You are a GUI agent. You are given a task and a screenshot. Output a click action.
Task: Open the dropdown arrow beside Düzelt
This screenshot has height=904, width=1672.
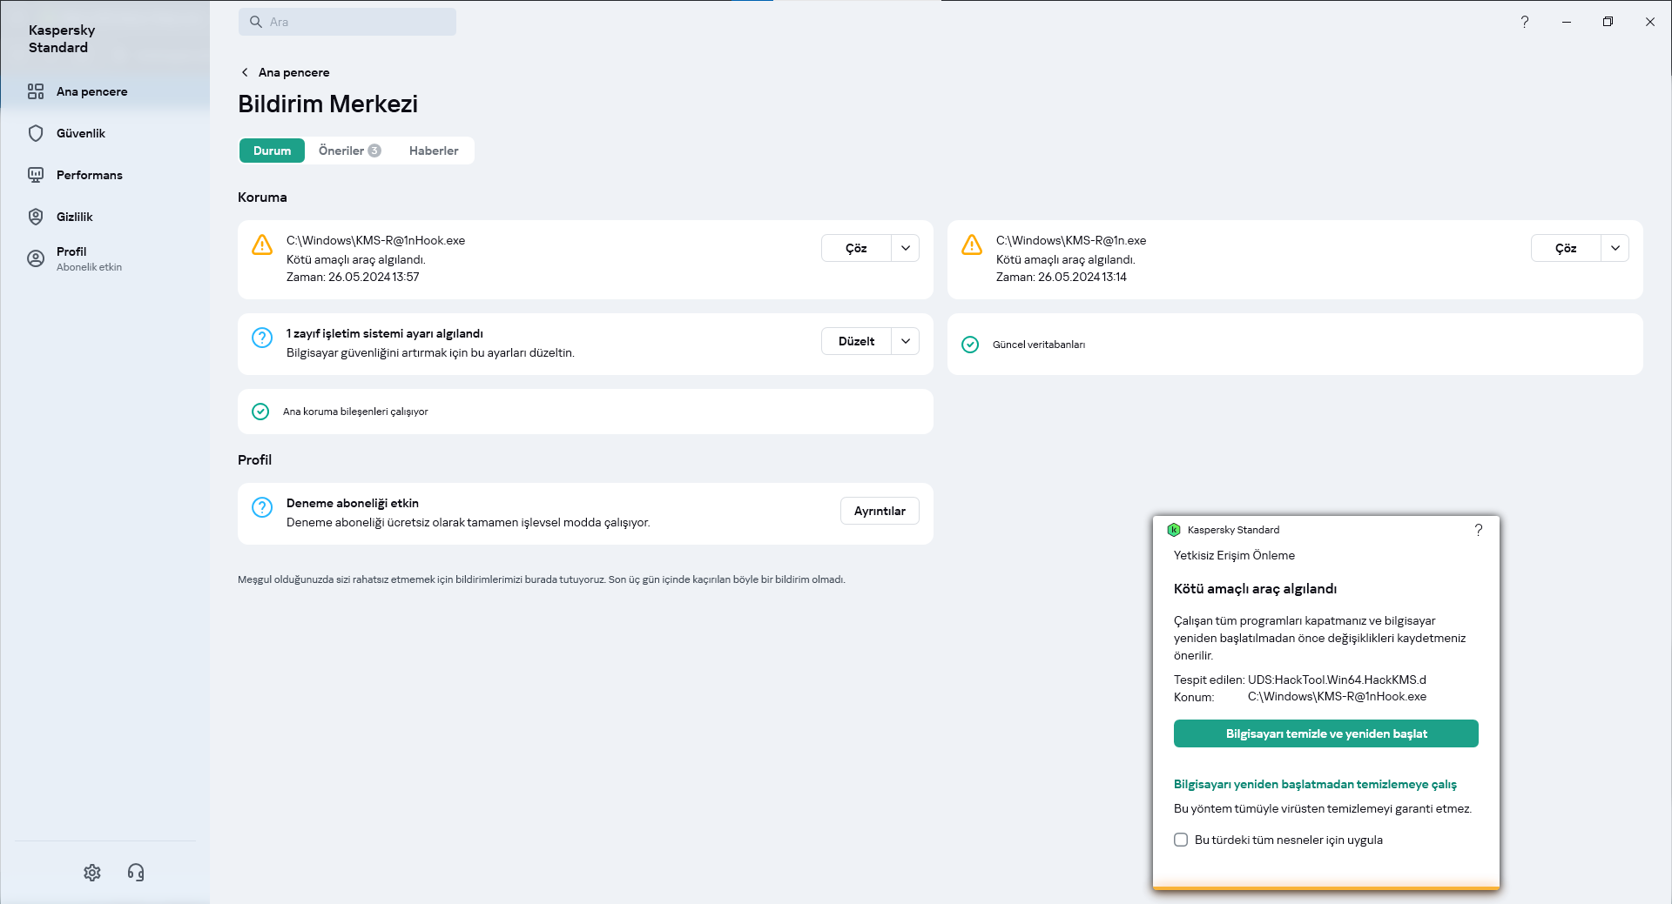[906, 341]
